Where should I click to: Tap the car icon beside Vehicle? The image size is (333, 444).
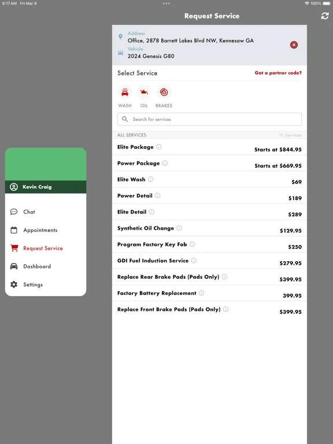point(120,53)
